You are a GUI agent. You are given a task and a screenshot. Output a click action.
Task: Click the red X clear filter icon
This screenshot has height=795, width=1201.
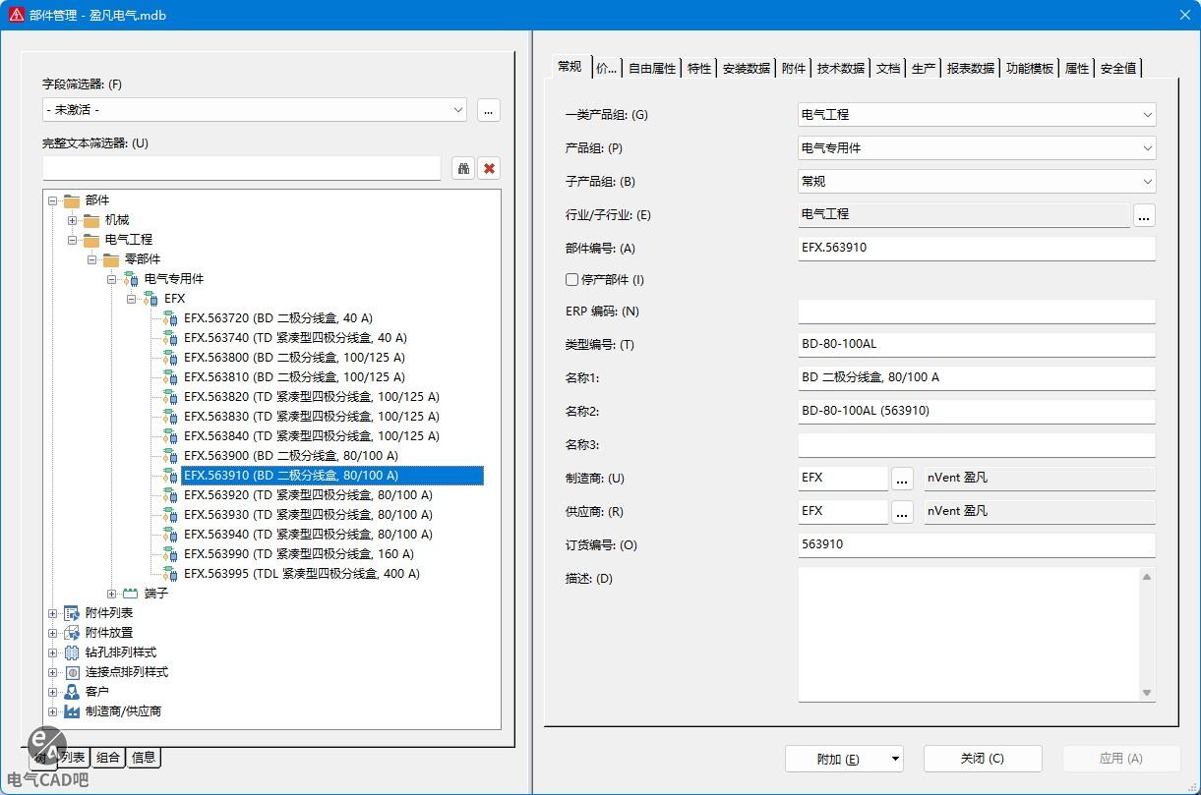489,168
